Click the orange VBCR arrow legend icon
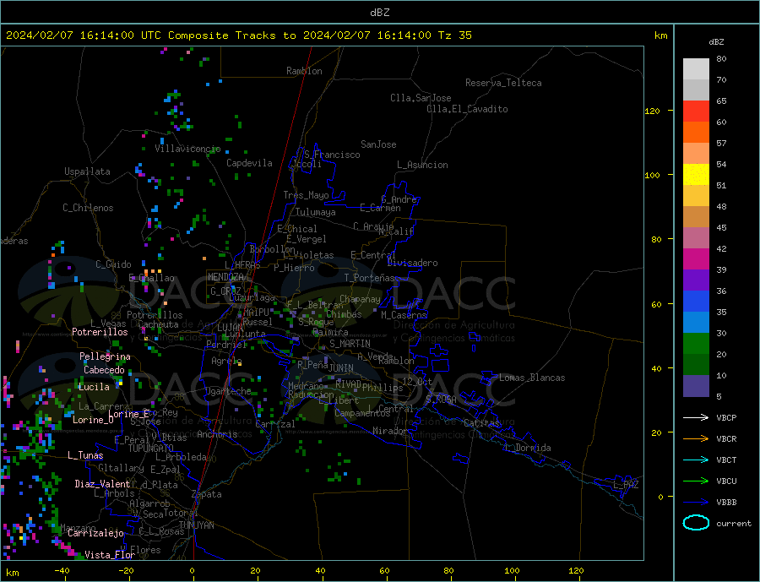The width and height of the screenshot is (760, 582). pos(696,438)
